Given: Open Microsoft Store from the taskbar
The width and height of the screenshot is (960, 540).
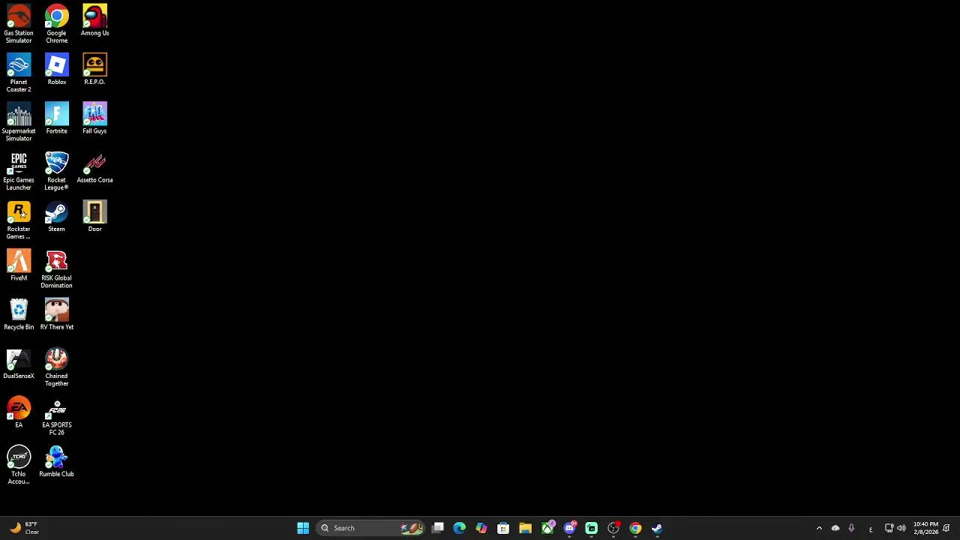Looking at the screenshot, I should pyautogui.click(x=503, y=528).
